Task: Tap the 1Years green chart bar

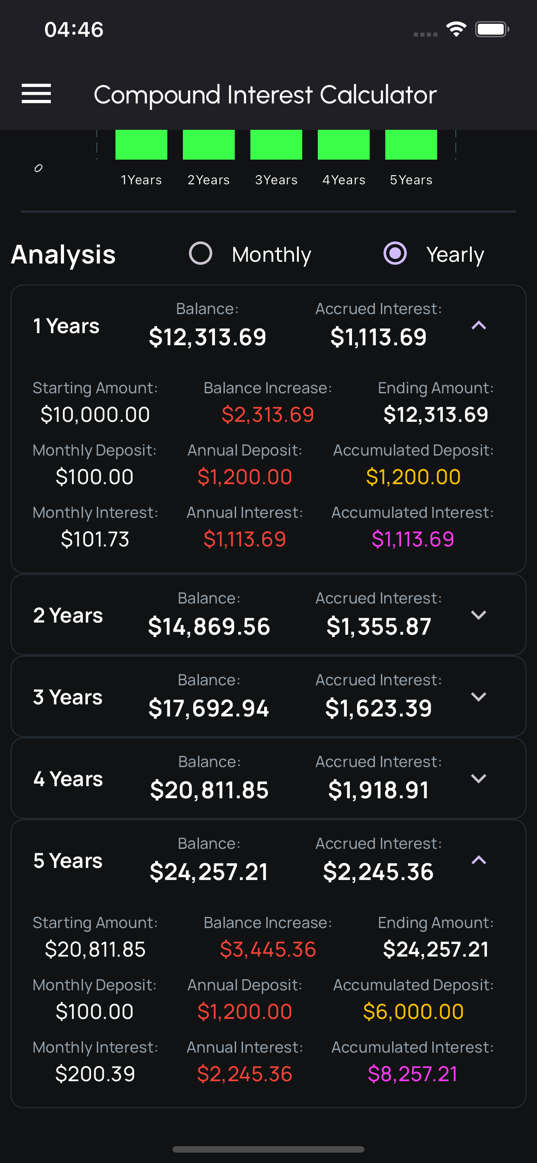Action: (x=141, y=145)
